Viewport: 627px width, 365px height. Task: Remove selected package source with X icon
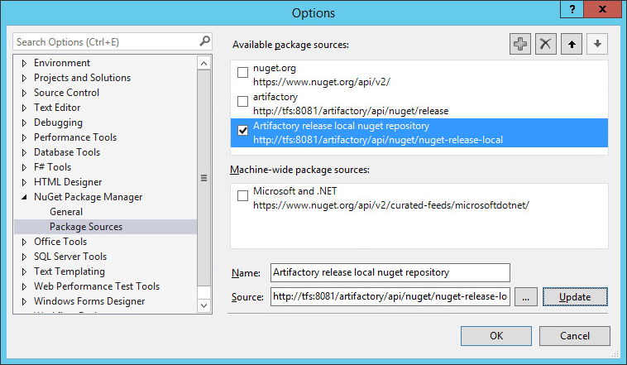click(545, 44)
